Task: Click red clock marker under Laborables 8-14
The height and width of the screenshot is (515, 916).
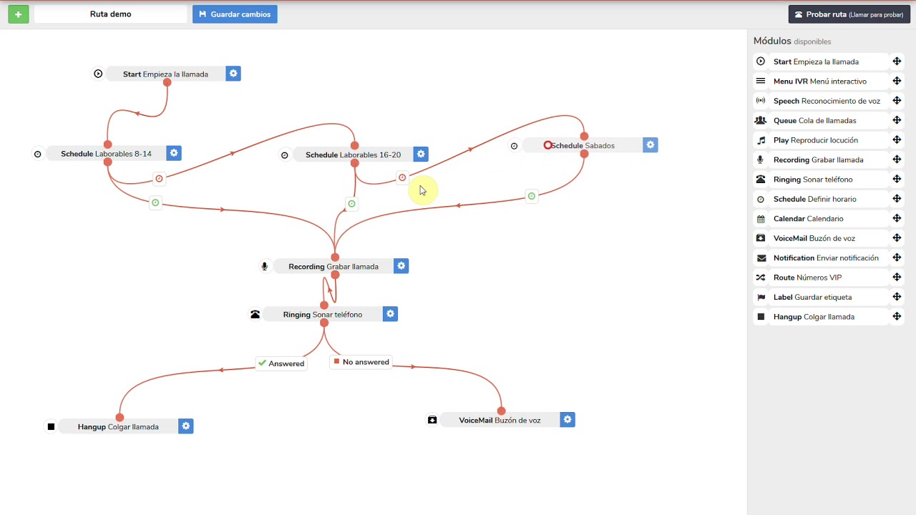Action: point(159,178)
